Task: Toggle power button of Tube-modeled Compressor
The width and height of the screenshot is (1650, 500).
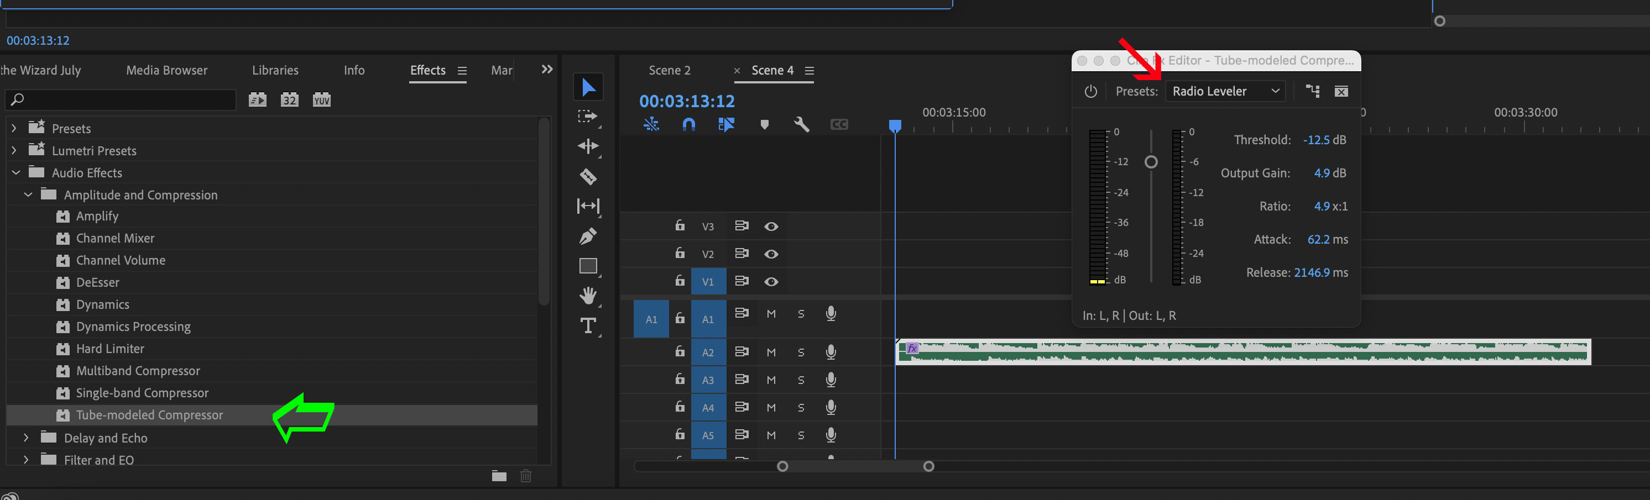Action: 1091,92
